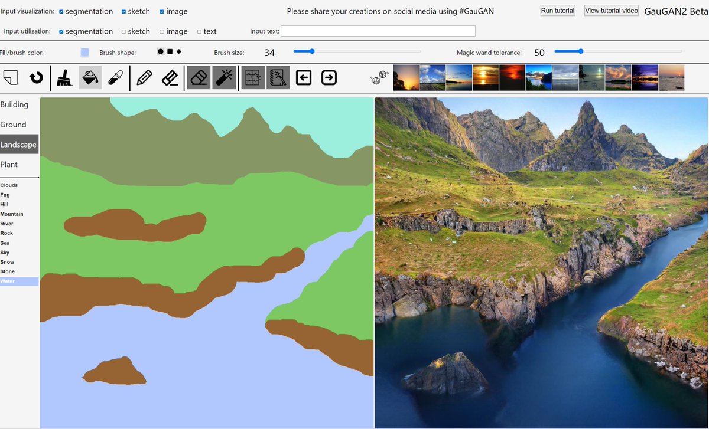
Task: Pick the first style thumbnail with tree silhouette
Action: (x=406, y=77)
